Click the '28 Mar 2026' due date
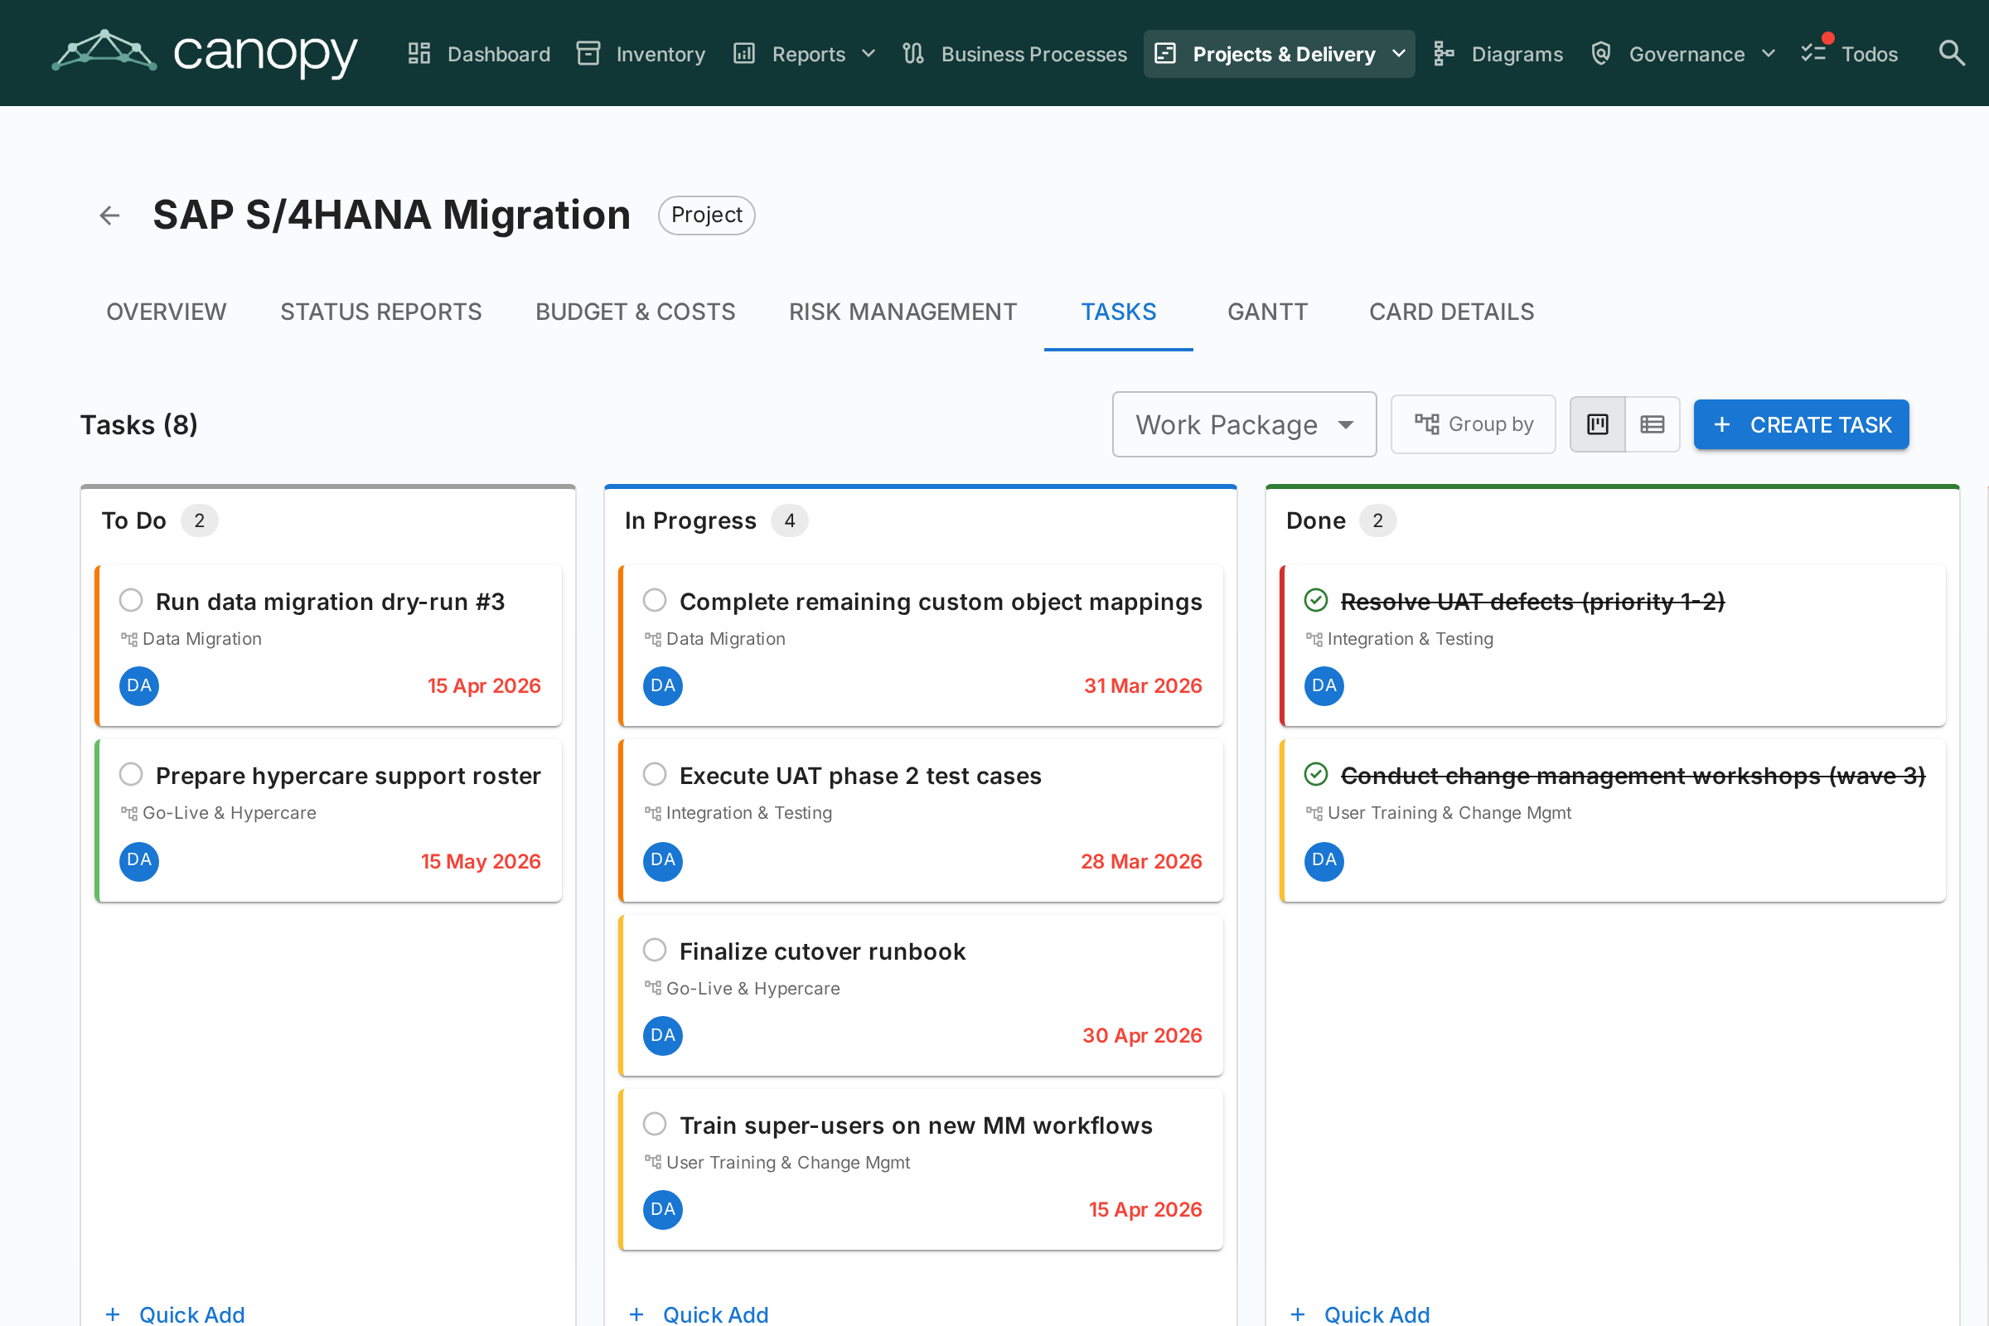The width and height of the screenshot is (1989, 1326). point(1142,862)
